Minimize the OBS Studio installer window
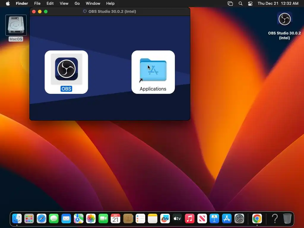 [40, 12]
